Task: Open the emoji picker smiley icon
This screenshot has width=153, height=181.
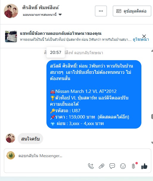Action: [x=123, y=166]
